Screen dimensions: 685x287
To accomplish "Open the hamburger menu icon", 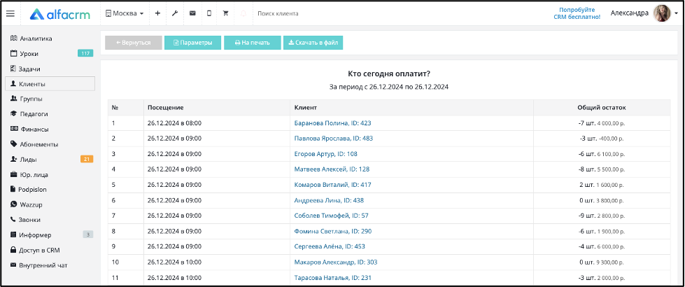I will tap(10, 13).
